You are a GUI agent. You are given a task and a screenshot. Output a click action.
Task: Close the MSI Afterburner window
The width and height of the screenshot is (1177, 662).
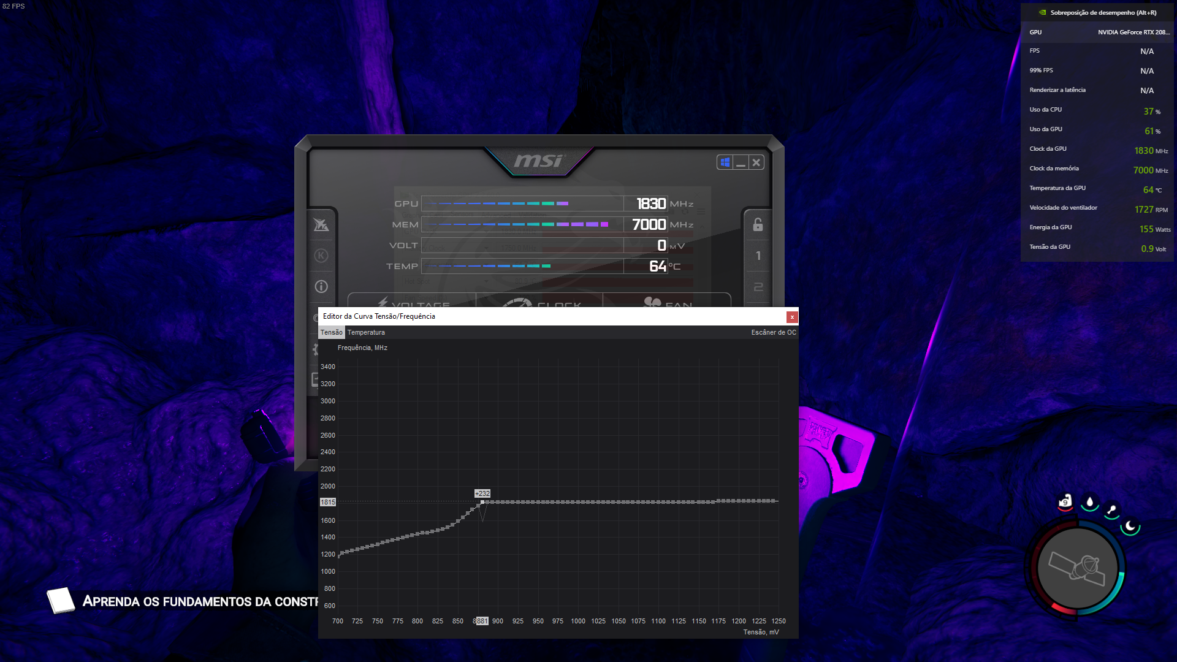pyautogui.click(x=756, y=162)
